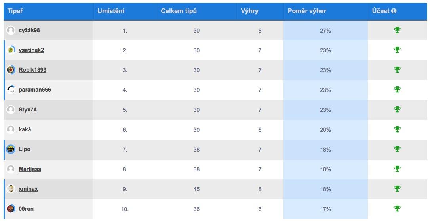Click the trophy icon in Lipo's row
The height and width of the screenshot is (221, 430).
click(397, 149)
